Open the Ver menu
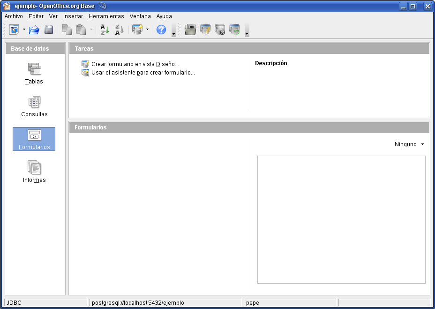Image resolution: width=435 pixels, height=309 pixels. click(53, 16)
